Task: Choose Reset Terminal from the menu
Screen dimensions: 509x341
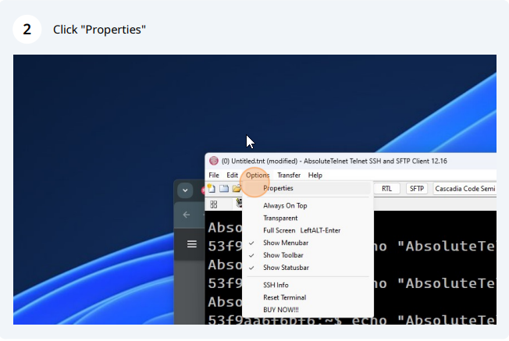Action: click(284, 297)
